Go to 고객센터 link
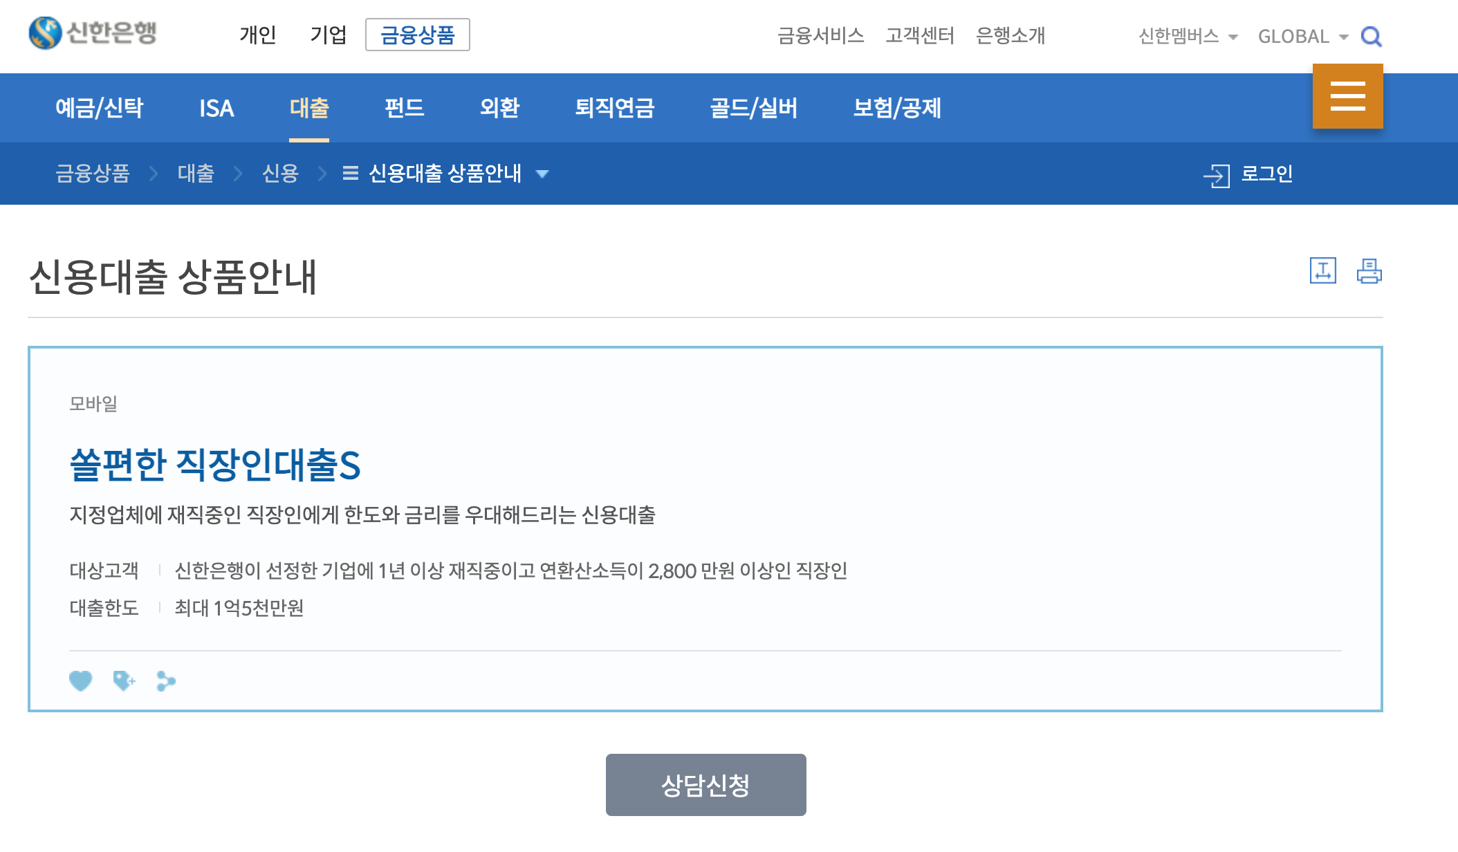The width and height of the screenshot is (1458, 852). tap(920, 35)
